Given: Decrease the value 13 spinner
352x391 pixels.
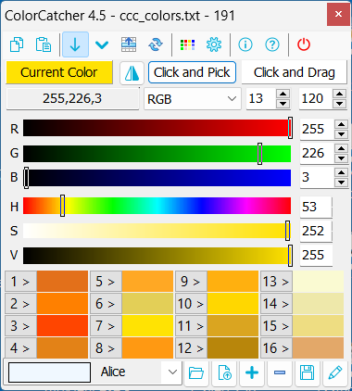Looking at the screenshot, I should pos(283,104).
